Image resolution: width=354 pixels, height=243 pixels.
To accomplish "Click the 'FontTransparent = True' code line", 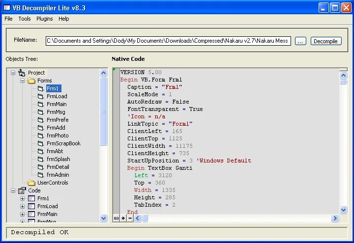I will [165, 109].
